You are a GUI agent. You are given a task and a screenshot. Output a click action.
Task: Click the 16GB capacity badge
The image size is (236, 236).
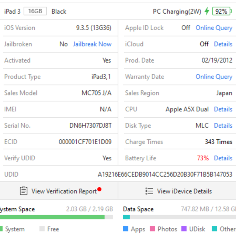(x=35, y=11)
